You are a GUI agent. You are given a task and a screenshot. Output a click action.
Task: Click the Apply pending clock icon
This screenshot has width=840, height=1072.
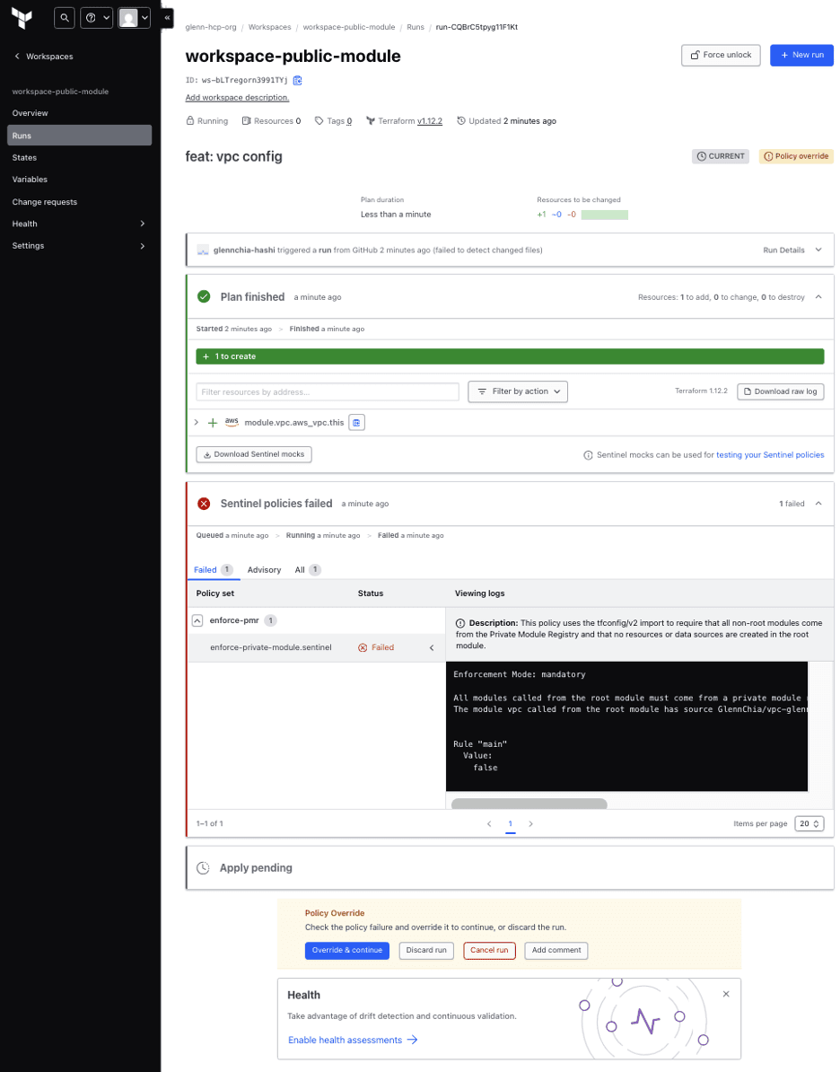(203, 868)
